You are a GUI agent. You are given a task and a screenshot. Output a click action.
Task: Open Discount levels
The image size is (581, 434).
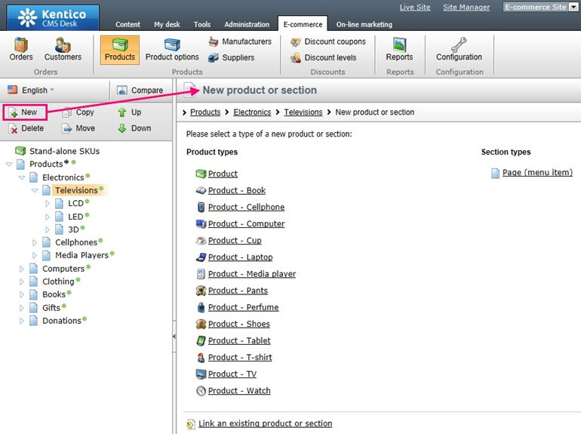click(x=324, y=57)
